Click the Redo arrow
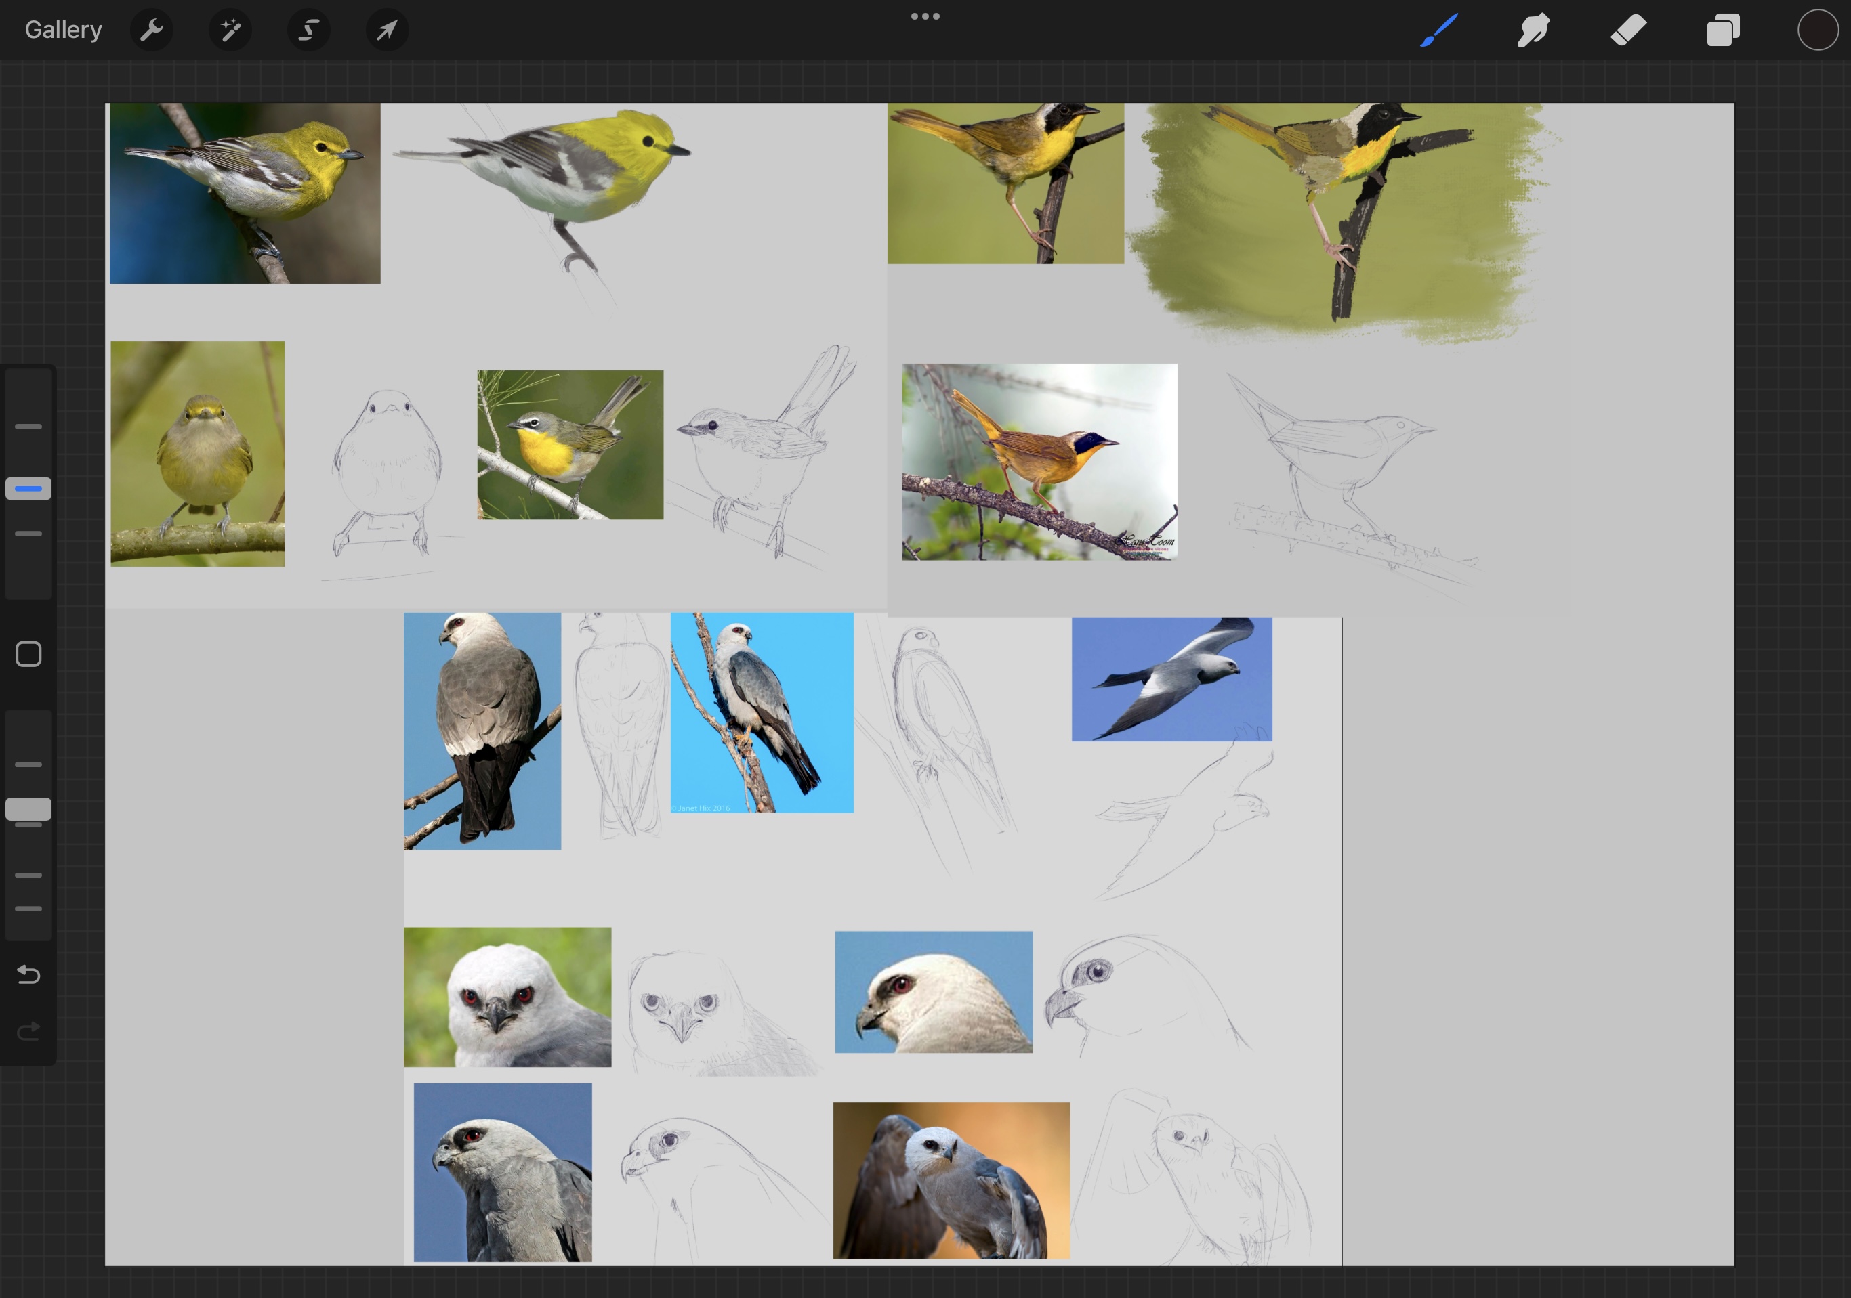The width and height of the screenshot is (1851, 1298). 28,1031
